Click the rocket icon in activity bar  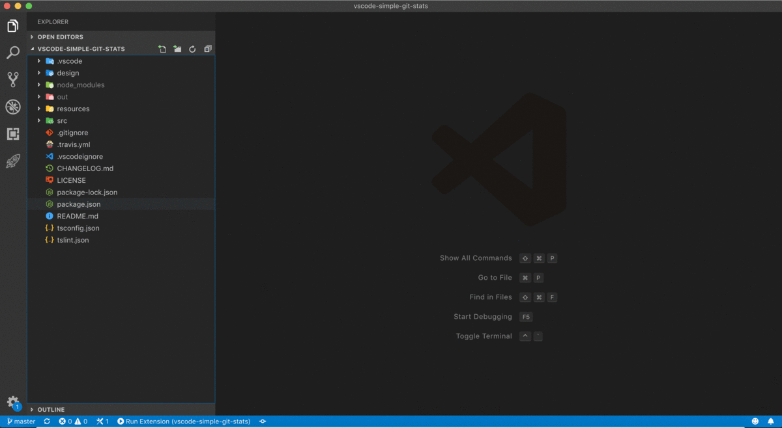click(x=13, y=161)
